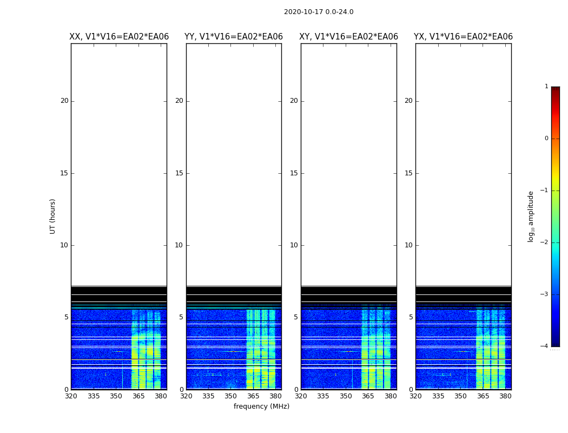This screenshot has height=433, width=568.
Task: Click the YX polarization panel title
Action: pyautogui.click(x=463, y=37)
